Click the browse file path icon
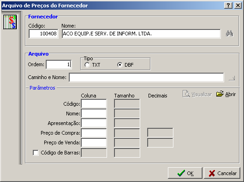Screen dimensions: 244x182 (x=232, y=78)
